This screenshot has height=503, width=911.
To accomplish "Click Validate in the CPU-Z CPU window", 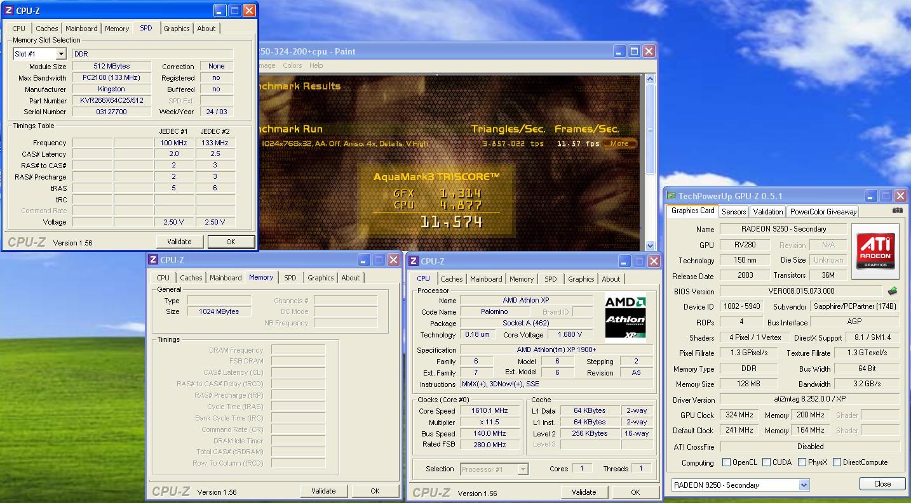I will tap(584, 492).
